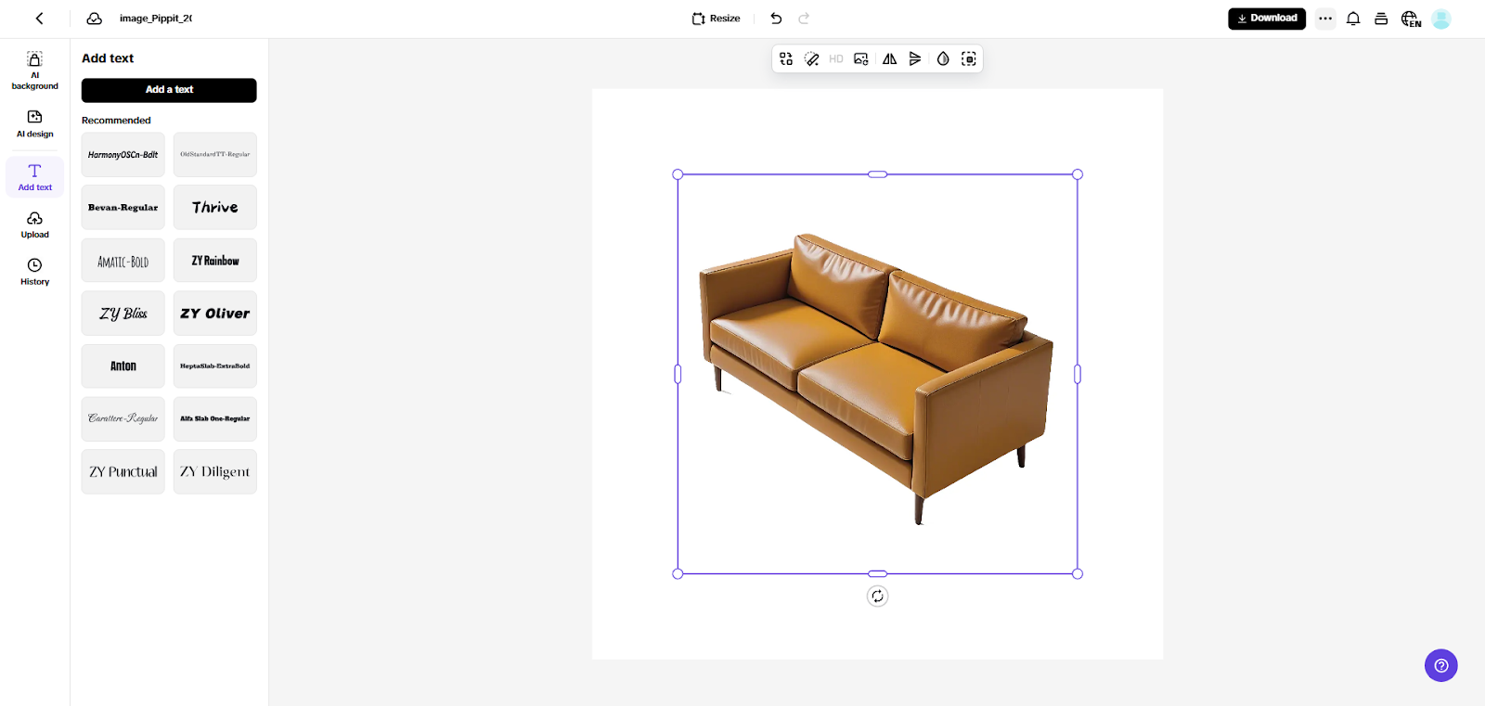Open the credits stack icon
This screenshot has width=1485, height=706.
coord(1381,19)
